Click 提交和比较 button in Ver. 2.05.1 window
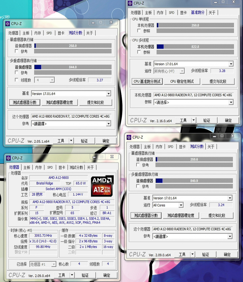243x282 pixels. point(96,102)
